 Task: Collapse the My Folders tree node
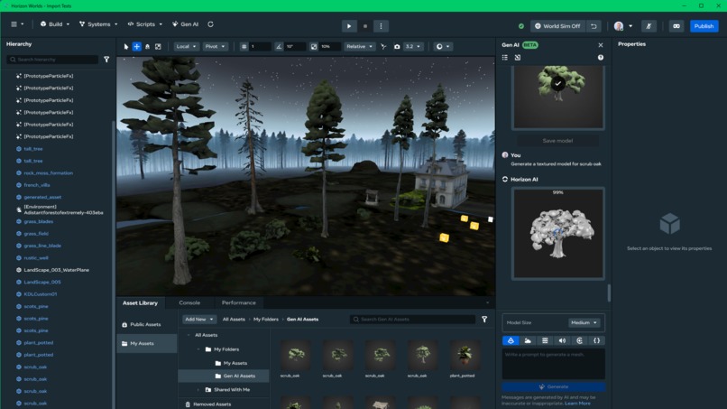click(198, 349)
